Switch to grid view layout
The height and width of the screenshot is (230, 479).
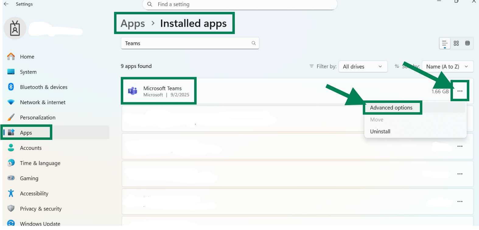(x=456, y=43)
